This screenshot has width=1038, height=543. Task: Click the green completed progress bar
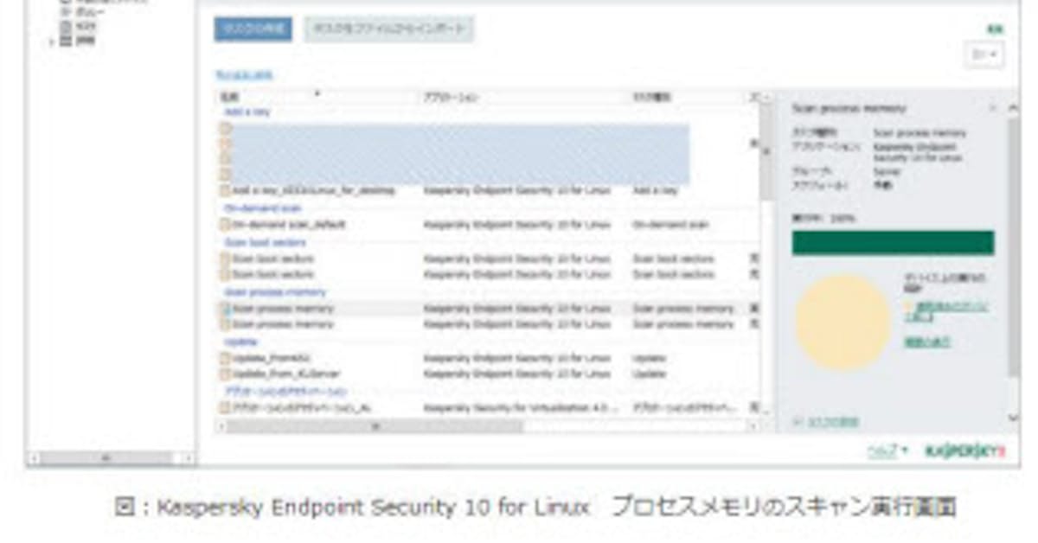click(893, 243)
